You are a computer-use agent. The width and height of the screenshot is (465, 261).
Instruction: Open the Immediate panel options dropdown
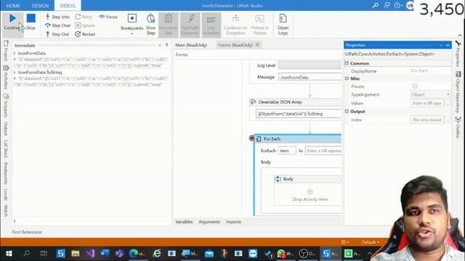pos(160,45)
